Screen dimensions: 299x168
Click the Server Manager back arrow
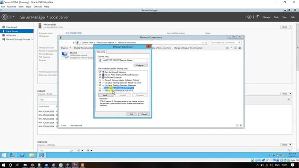[x=5, y=17]
